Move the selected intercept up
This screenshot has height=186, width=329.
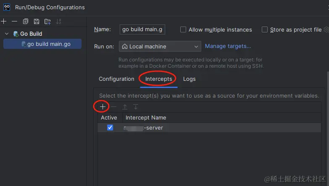point(125,107)
